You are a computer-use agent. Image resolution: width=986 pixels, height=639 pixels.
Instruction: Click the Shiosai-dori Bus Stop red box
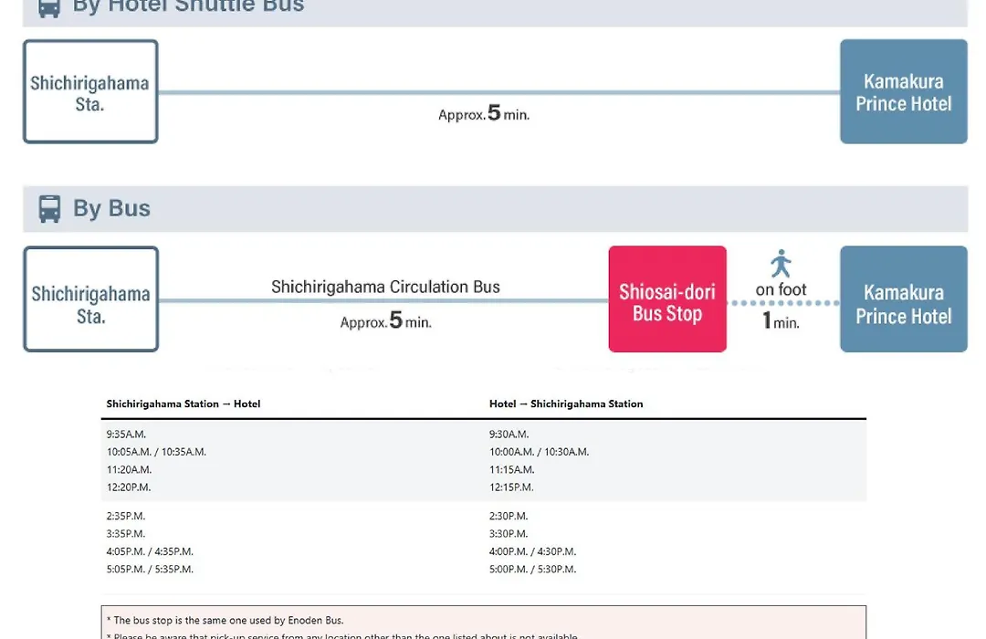[x=667, y=299]
